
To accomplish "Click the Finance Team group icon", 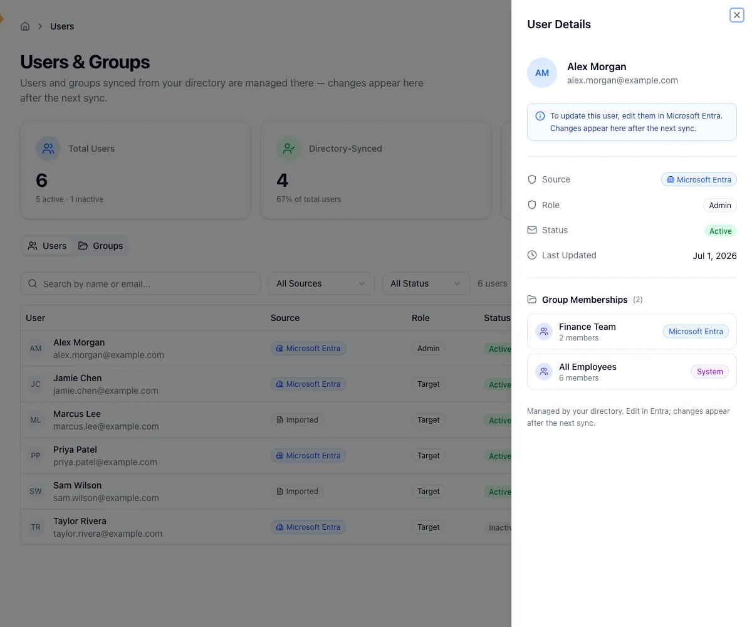I will coord(544,332).
